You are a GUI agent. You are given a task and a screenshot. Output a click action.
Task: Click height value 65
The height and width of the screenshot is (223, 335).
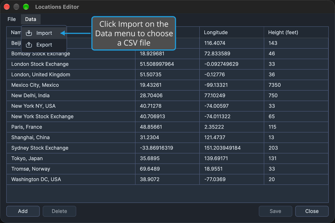coord(272,117)
